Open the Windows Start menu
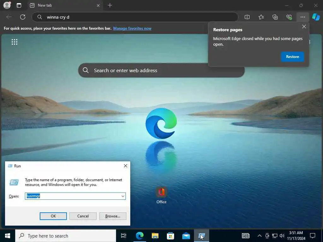This screenshot has width=323, height=242. tap(8, 236)
